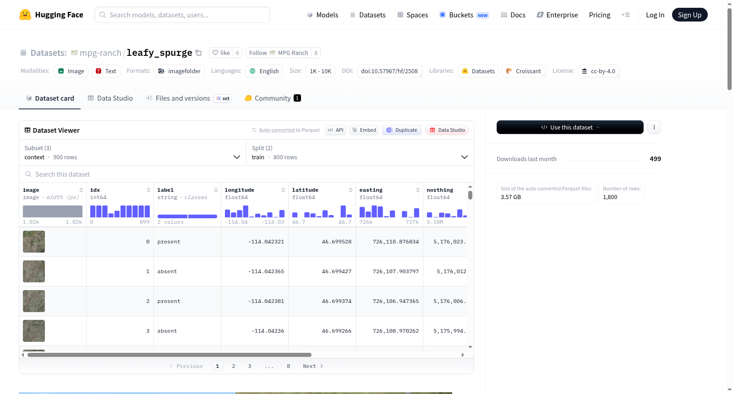Image resolution: width=733 pixels, height=394 pixels.
Task: Sort the image column
Action: point(81,190)
